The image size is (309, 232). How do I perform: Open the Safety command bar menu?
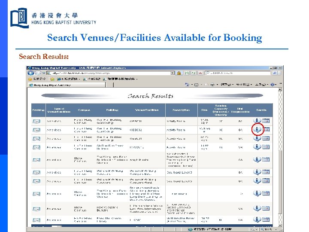click(x=244, y=85)
